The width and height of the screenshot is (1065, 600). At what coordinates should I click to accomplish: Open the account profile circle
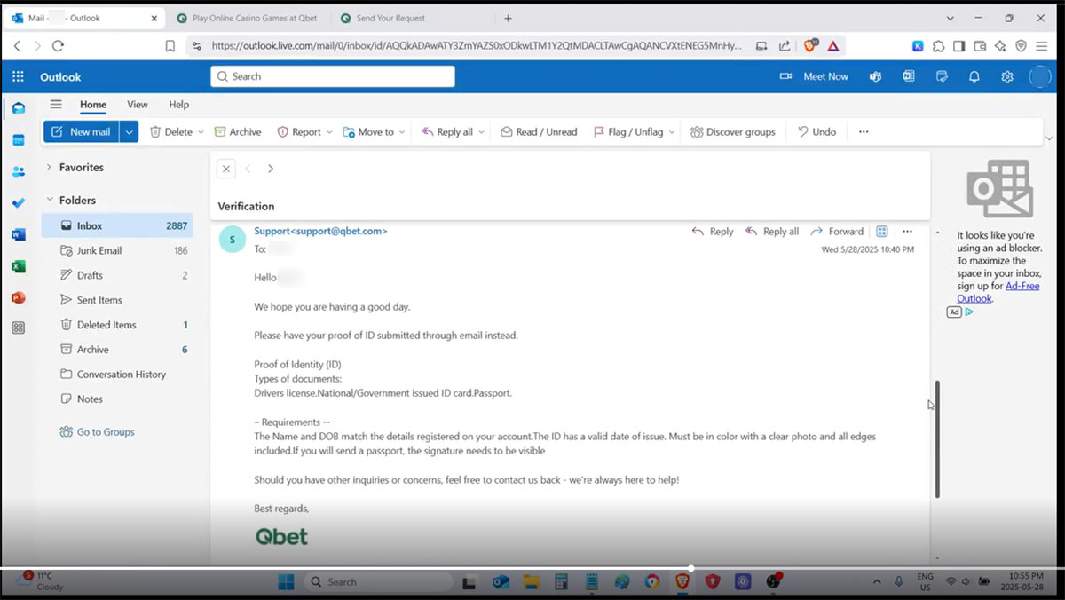click(x=1040, y=77)
